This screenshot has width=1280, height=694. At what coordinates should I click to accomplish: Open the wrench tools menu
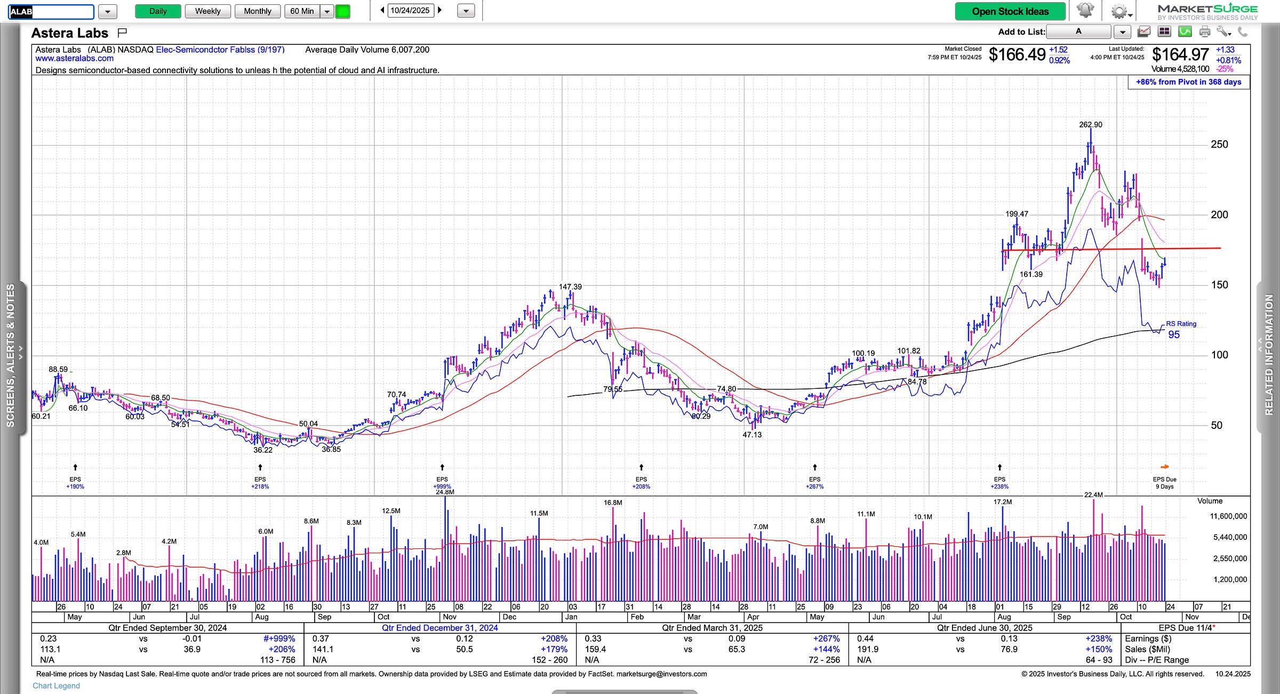(1223, 32)
